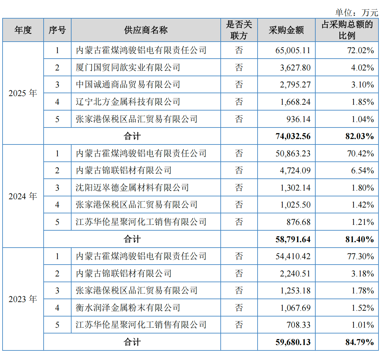The image size is (383, 353).
Task: Select amount 1,253.18
Action: (x=295, y=291)
